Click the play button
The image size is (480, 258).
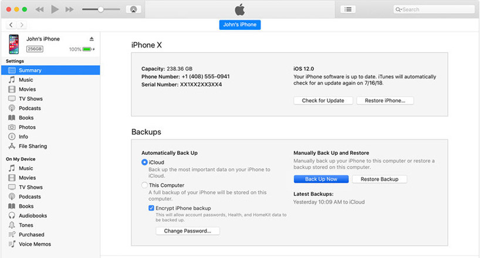(55, 9)
